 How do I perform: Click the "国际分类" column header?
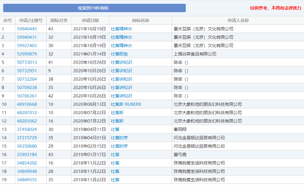tap(59, 20)
